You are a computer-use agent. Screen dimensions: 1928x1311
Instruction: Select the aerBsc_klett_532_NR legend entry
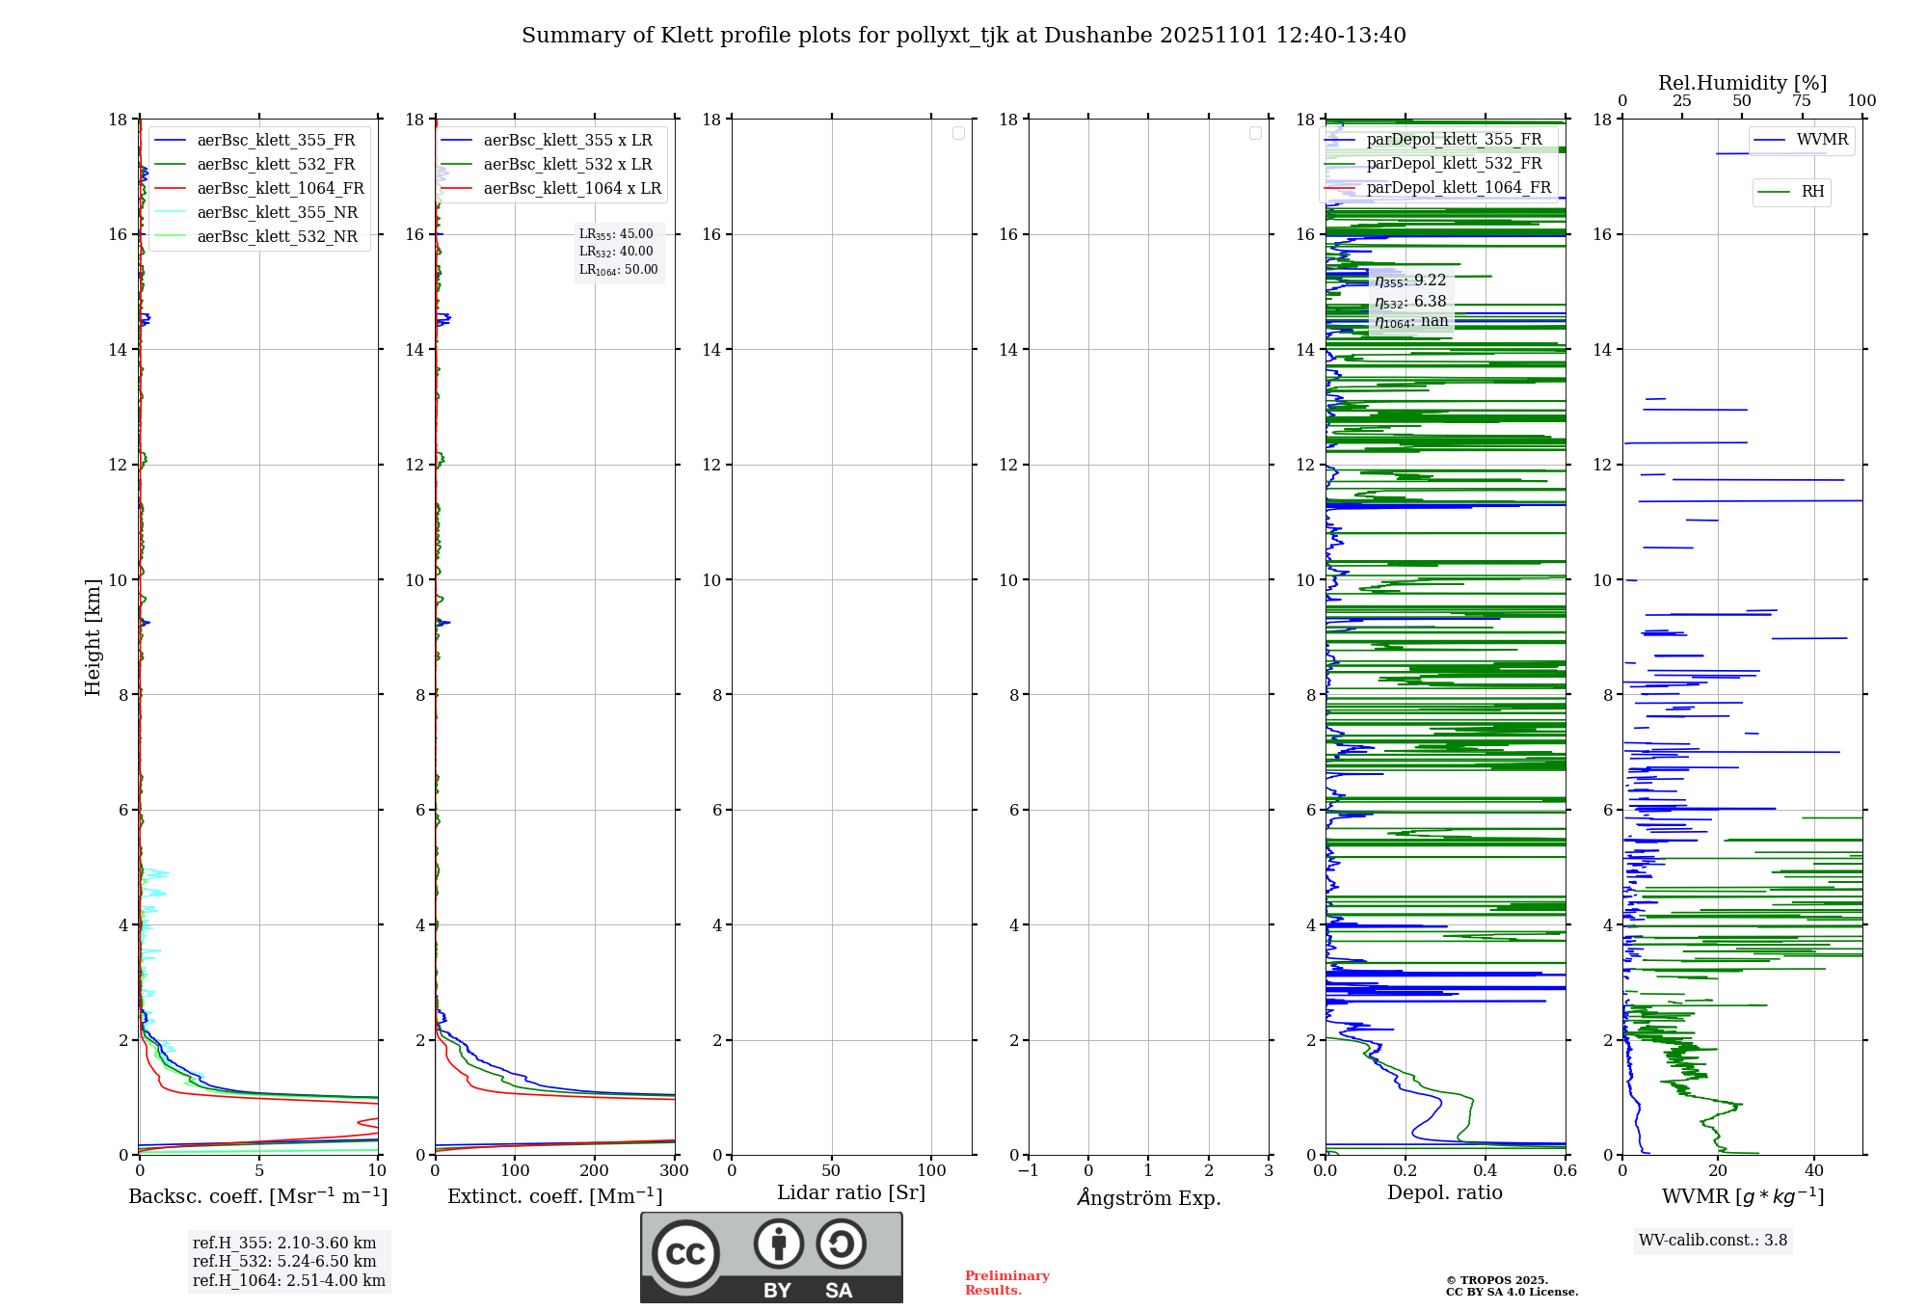(277, 236)
